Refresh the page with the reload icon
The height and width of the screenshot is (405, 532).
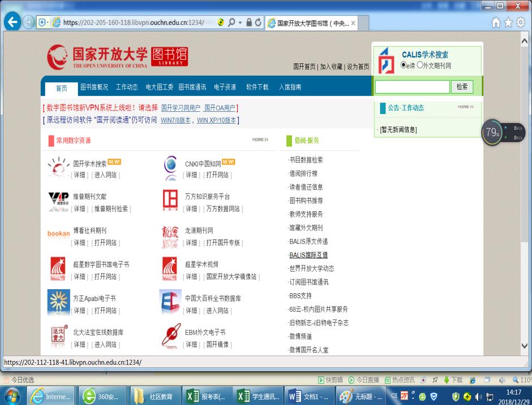pyautogui.click(x=259, y=23)
